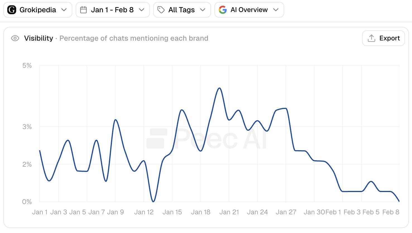Click the Google logo icon

pos(223,10)
